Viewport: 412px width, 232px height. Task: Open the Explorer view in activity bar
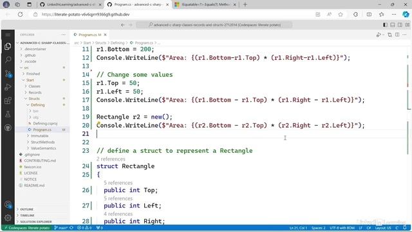[x=8, y=46]
